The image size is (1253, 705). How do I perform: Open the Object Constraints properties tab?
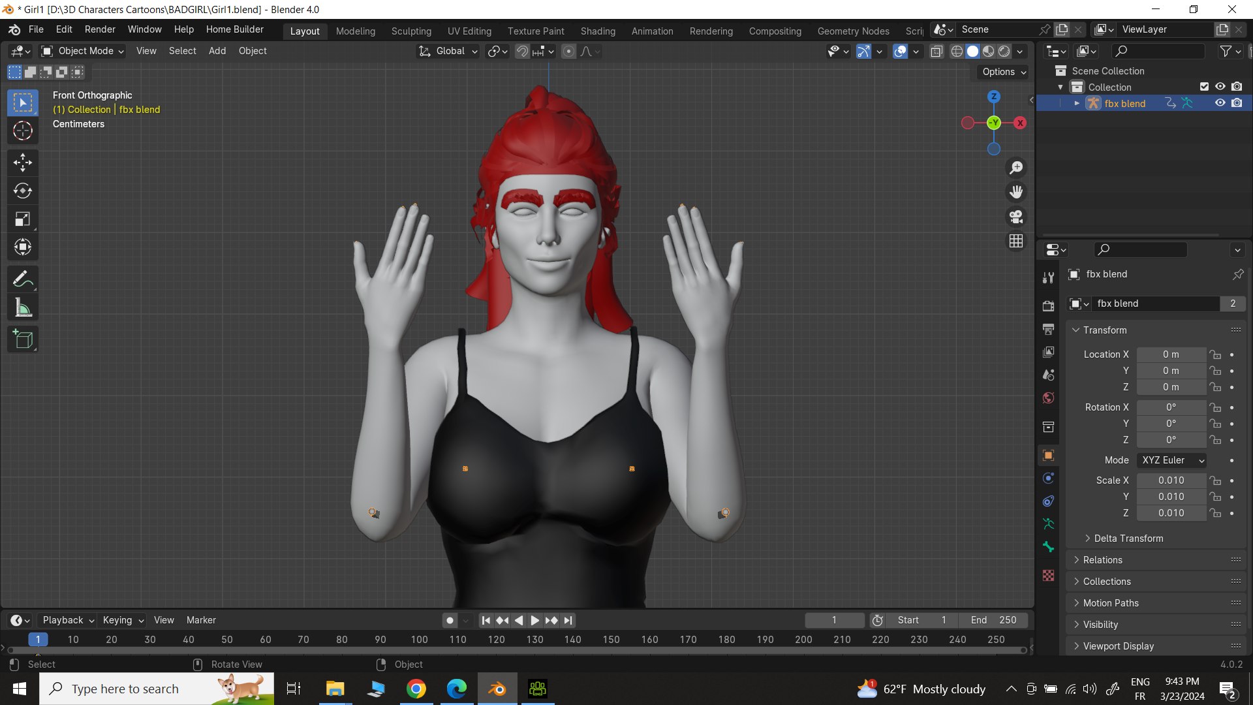[x=1048, y=501]
